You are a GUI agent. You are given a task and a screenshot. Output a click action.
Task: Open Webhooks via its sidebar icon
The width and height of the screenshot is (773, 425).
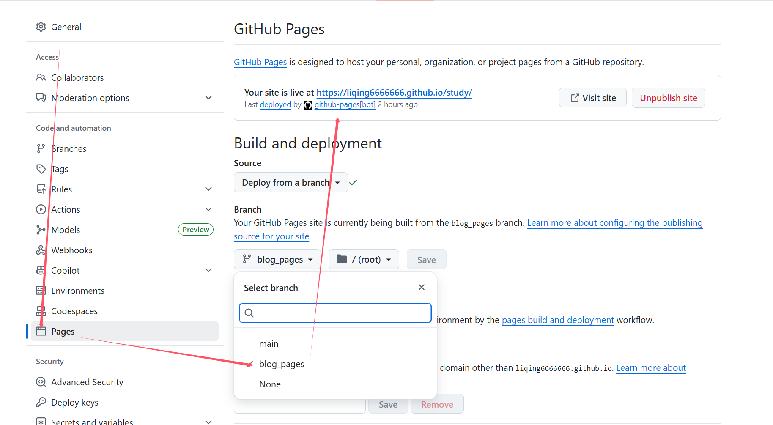(x=41, y=250)
